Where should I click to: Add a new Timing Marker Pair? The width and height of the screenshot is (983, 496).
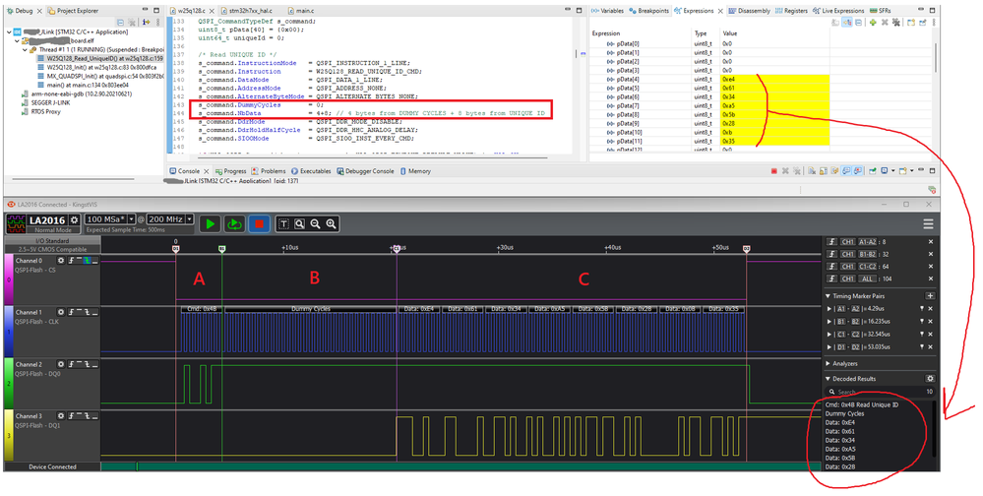[x=931, y=295]
